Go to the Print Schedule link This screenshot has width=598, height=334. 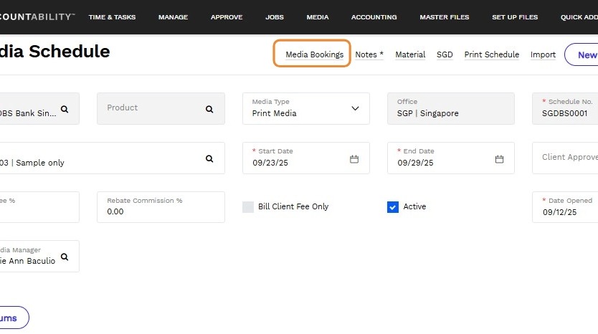coord(491,54)
